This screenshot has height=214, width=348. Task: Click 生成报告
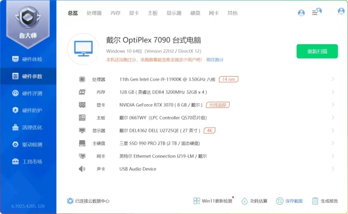(325, 201)
